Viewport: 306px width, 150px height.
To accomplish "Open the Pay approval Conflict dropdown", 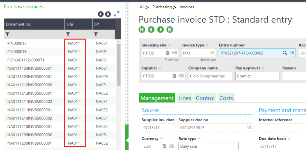I will (257, 76).
